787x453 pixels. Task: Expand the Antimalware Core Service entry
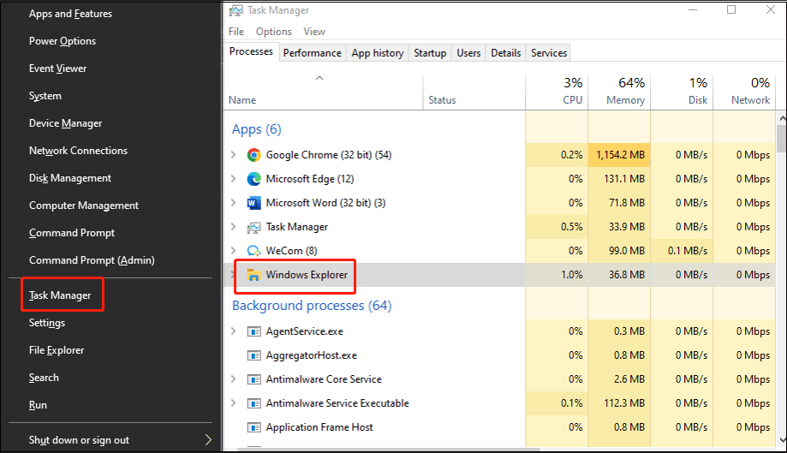pos(234,379)
